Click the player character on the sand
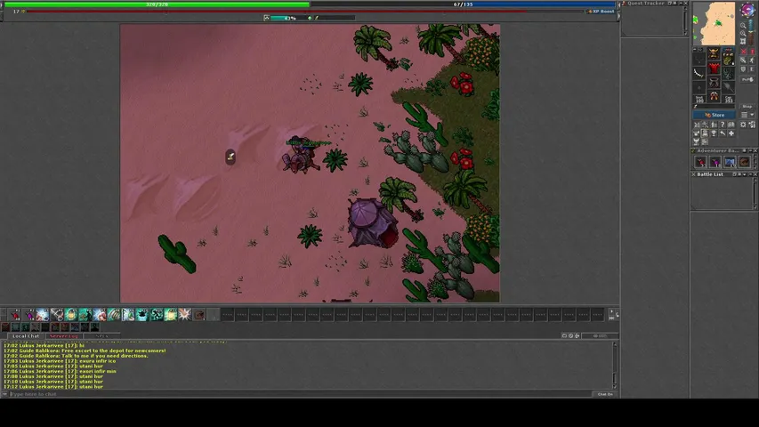Viewport: 759px width, 427px height. pos(300,154)
